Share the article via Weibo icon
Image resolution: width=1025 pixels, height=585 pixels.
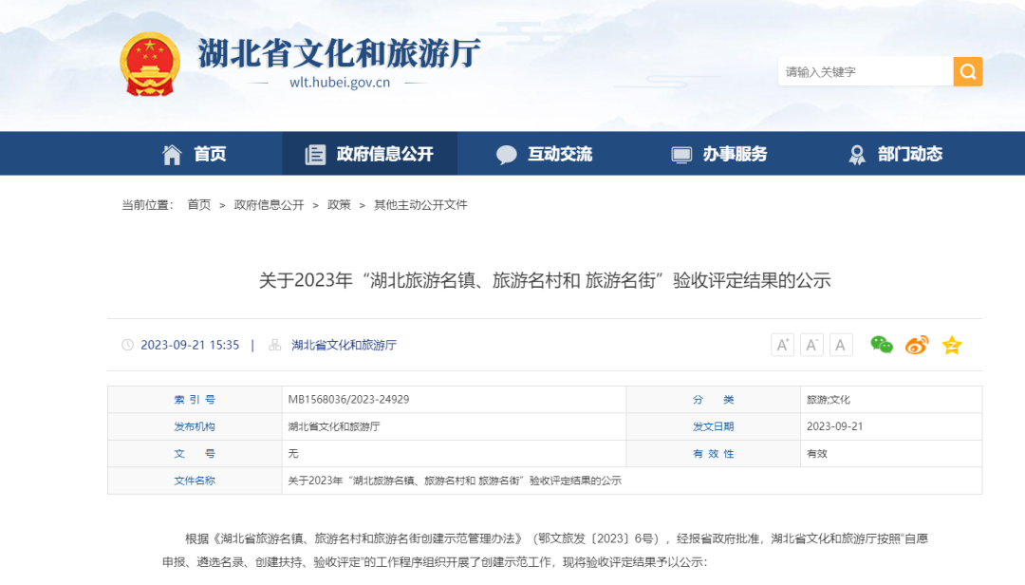pos(917,344)
